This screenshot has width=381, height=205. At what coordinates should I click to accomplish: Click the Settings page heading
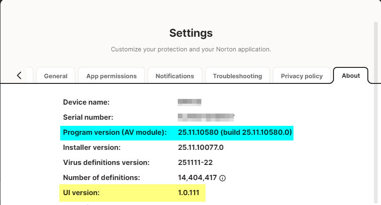coord(190,33)
